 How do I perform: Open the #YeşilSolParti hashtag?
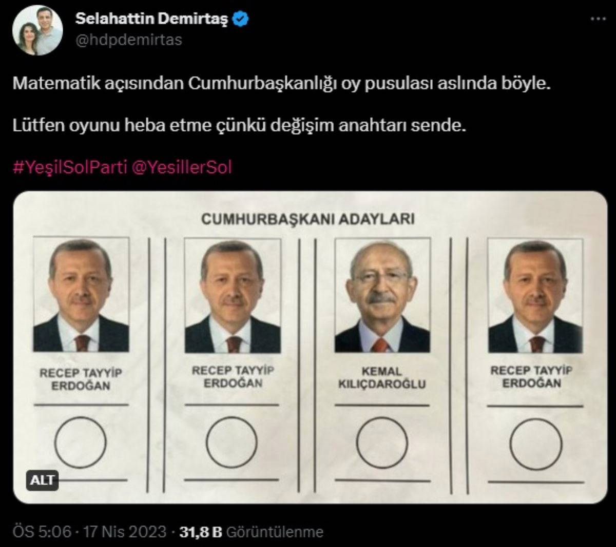click(69, 167)
